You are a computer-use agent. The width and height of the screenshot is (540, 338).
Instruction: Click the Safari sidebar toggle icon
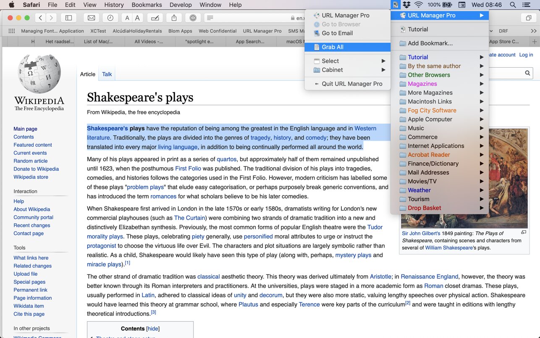point(68,18)
